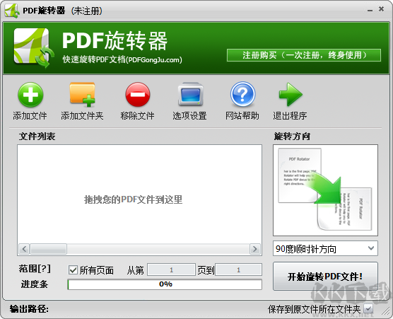Click the green plus 添加文件 icon
This screenshot has width=393, height=319.
[x=30, y=95]
